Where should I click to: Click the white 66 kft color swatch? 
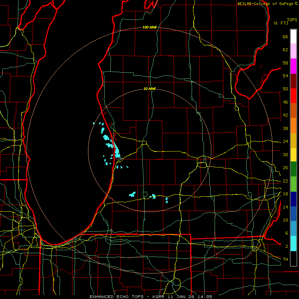[293, 37]
